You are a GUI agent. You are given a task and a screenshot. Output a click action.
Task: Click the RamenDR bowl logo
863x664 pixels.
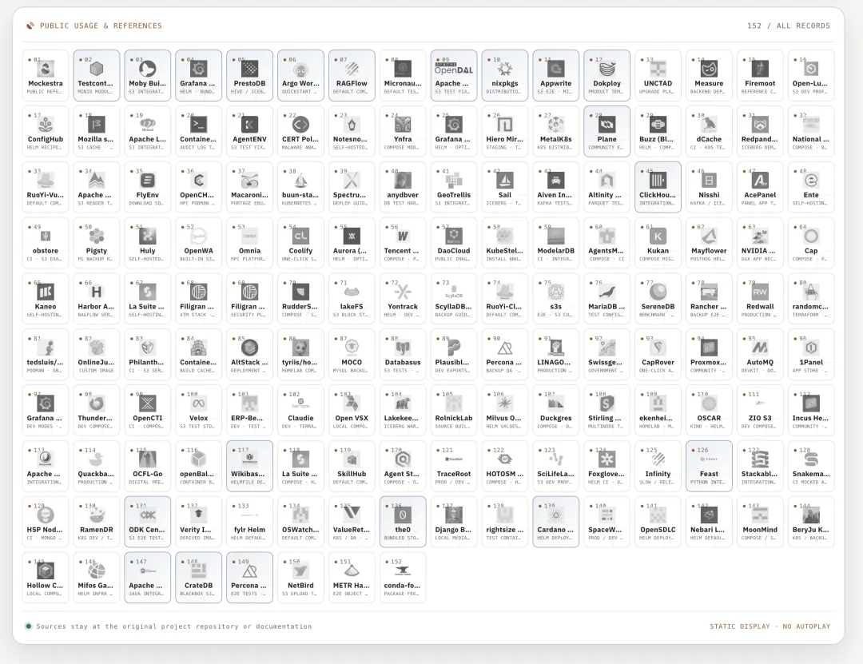[x=97, y=515]
